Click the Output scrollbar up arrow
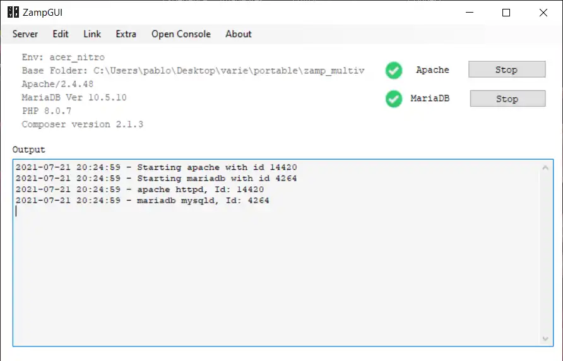 (x=545, y=168)
